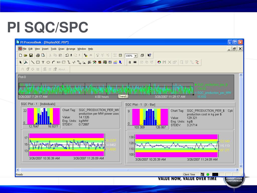Click the vertical scrollbar up arrow
The height and width of the screenshot is (193, 257).
pyautogui.click(x=241, y=75)
